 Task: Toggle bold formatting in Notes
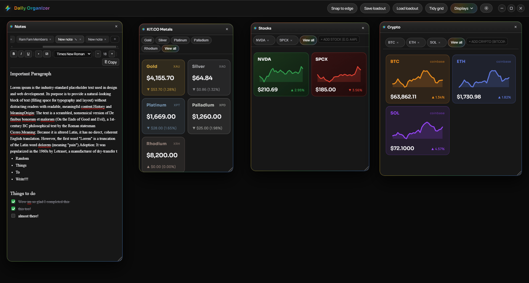pos(14,54)
